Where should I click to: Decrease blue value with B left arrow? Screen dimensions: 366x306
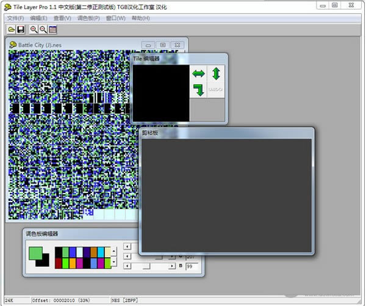point(127,266)
